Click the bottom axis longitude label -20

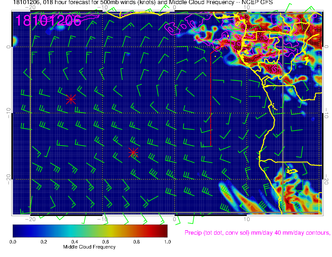tap(30, 219)
